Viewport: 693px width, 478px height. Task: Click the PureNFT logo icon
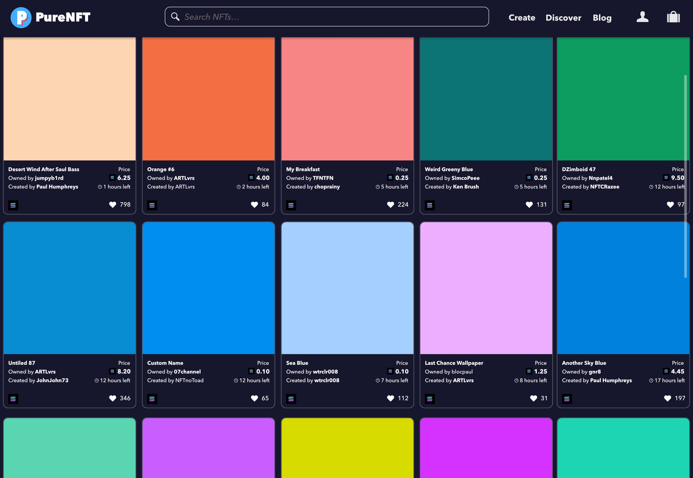[21, 17]
